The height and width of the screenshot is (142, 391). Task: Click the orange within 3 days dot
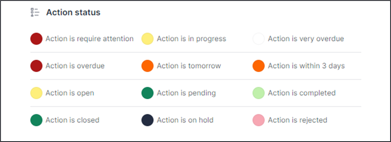258,66
